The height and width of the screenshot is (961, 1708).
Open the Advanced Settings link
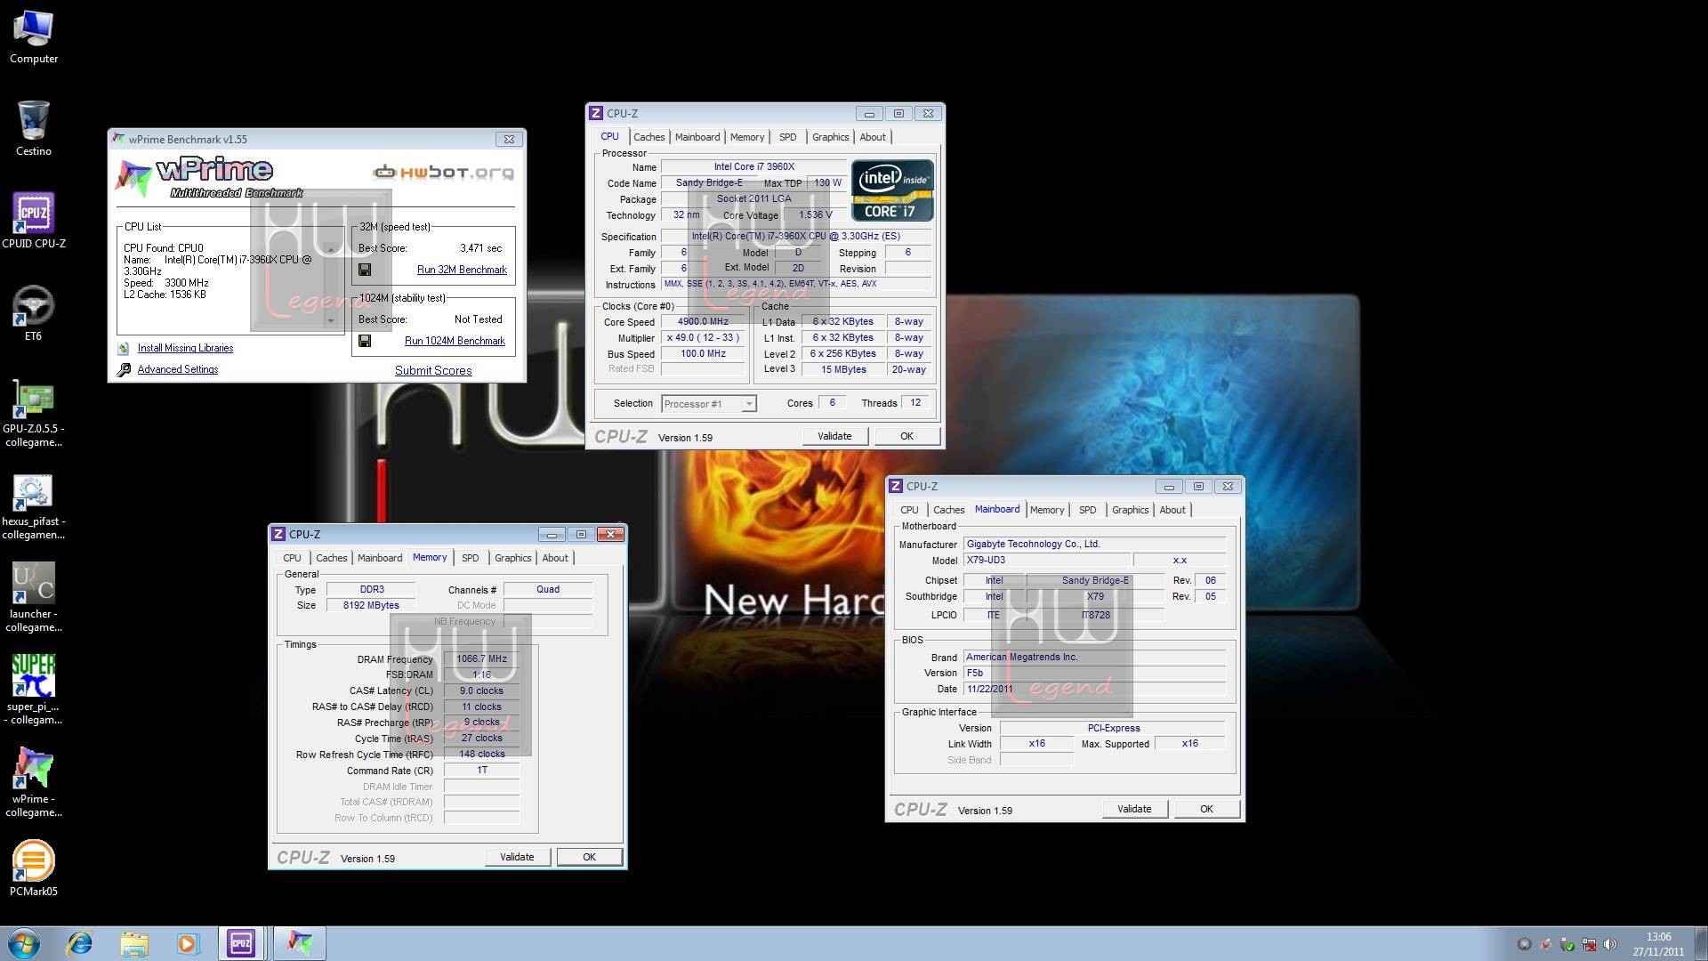tap(177, 369)
